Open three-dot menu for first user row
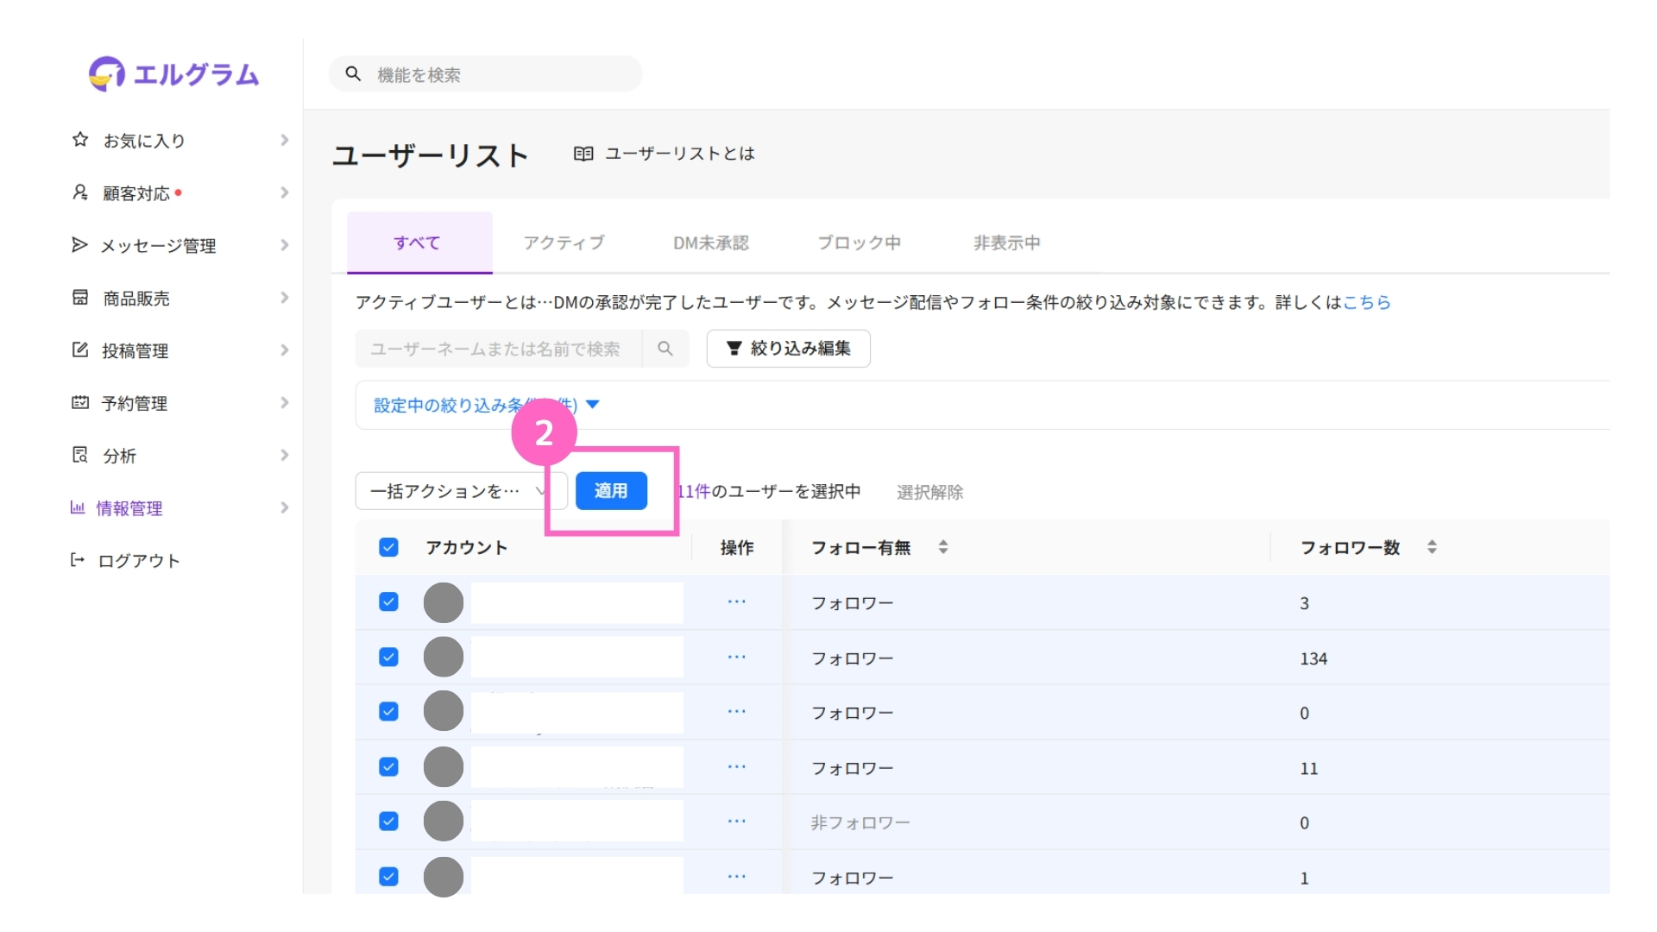Image resolution: width=1657 pixels, height=932 pixels. pos(736,602)
